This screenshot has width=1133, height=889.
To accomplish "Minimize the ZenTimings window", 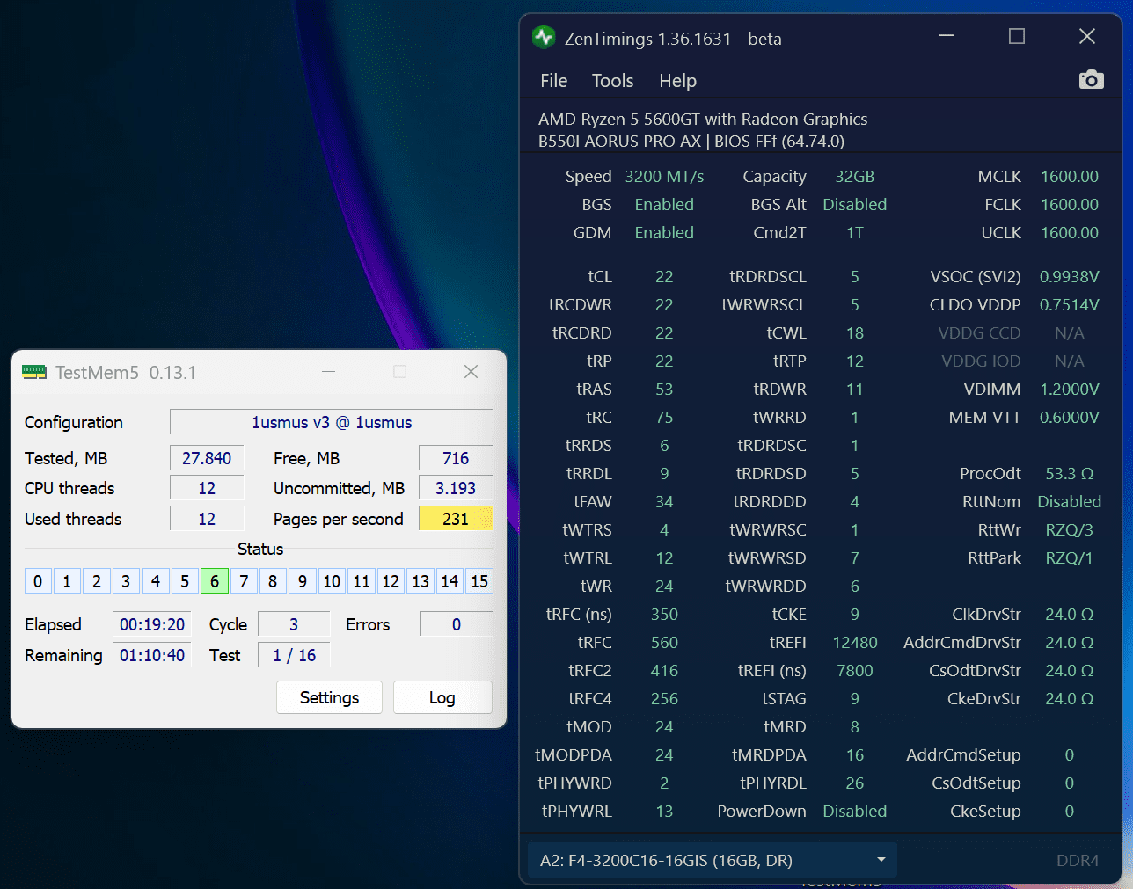I will pos(947,36).
